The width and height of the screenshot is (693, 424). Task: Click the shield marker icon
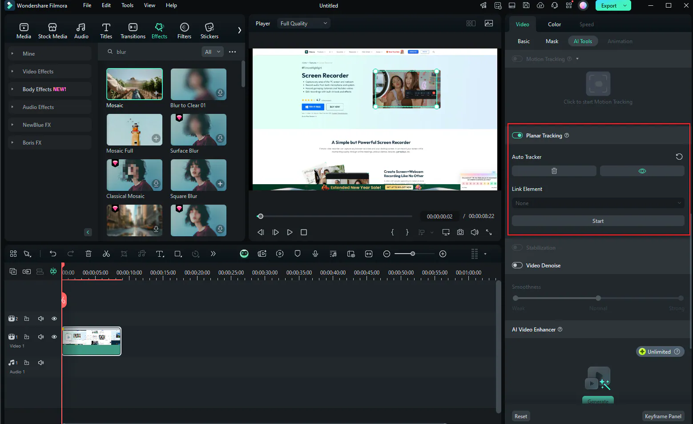point(298,254)
